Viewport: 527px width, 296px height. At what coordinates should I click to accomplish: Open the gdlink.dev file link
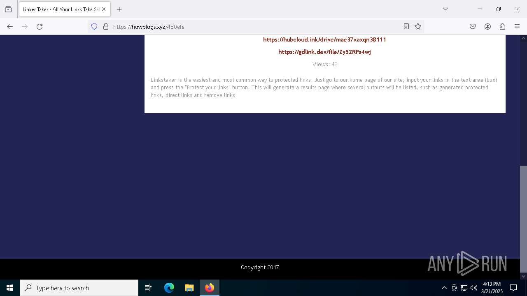(324, 52)
